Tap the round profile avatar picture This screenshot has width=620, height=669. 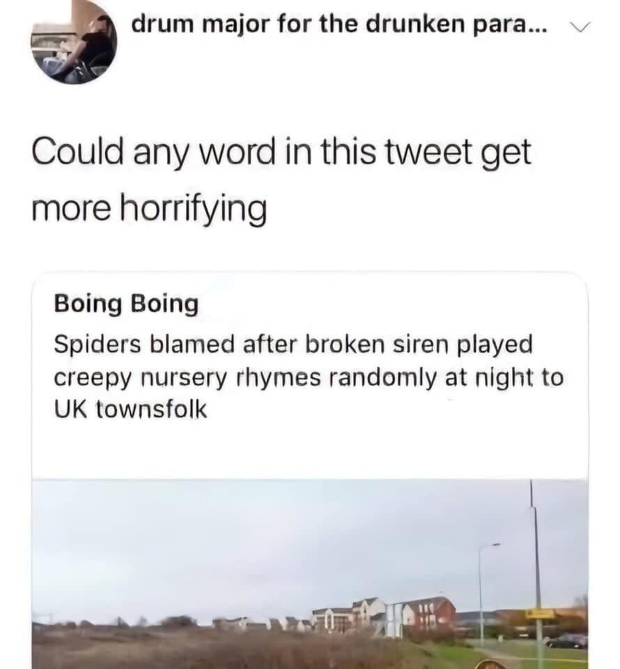(x=74, y=40)
